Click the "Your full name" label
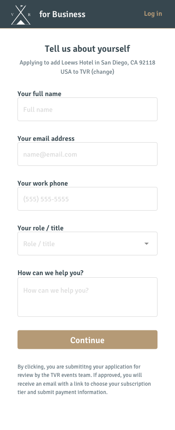The height and width of the screenshot is (430, 175). tap(39, 94)
